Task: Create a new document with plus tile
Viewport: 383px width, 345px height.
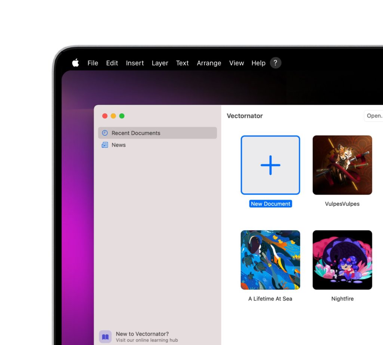Action: pos(270,165)
